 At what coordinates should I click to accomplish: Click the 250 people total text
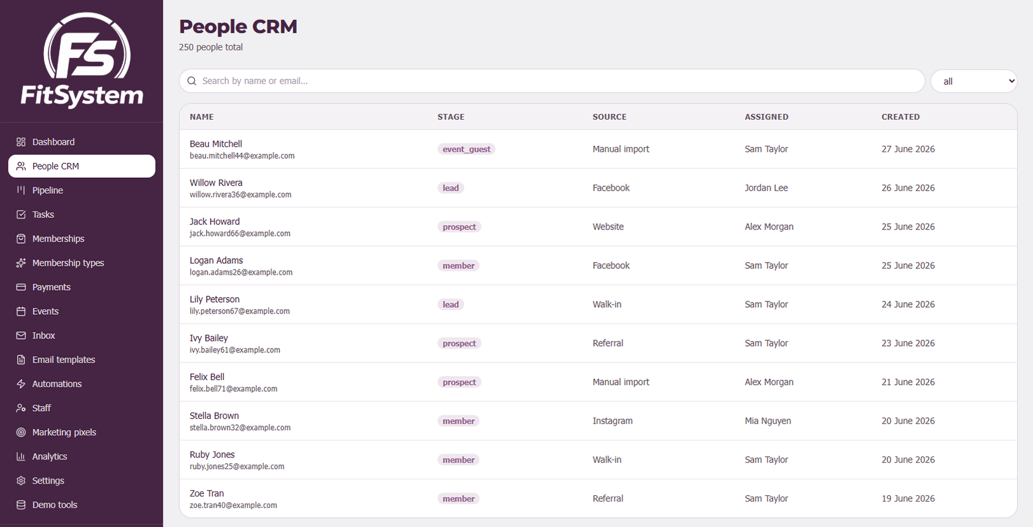pyautogui.click(x=211, y=47)
